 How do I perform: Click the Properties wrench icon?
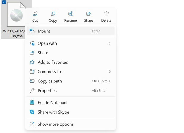tap(32, 91)
